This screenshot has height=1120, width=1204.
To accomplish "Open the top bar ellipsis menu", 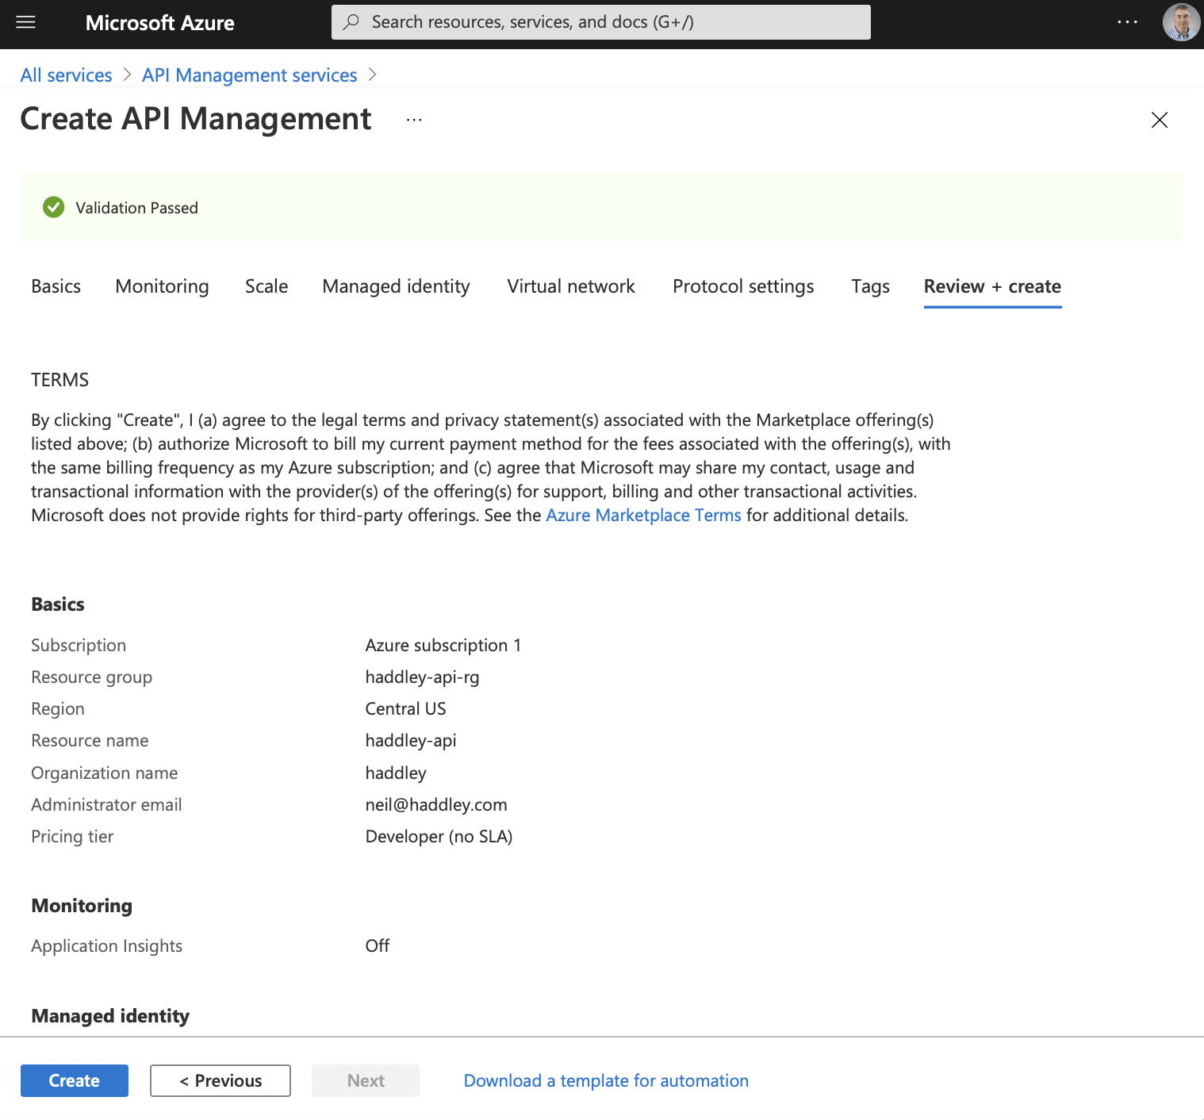I will [1127, 22].
